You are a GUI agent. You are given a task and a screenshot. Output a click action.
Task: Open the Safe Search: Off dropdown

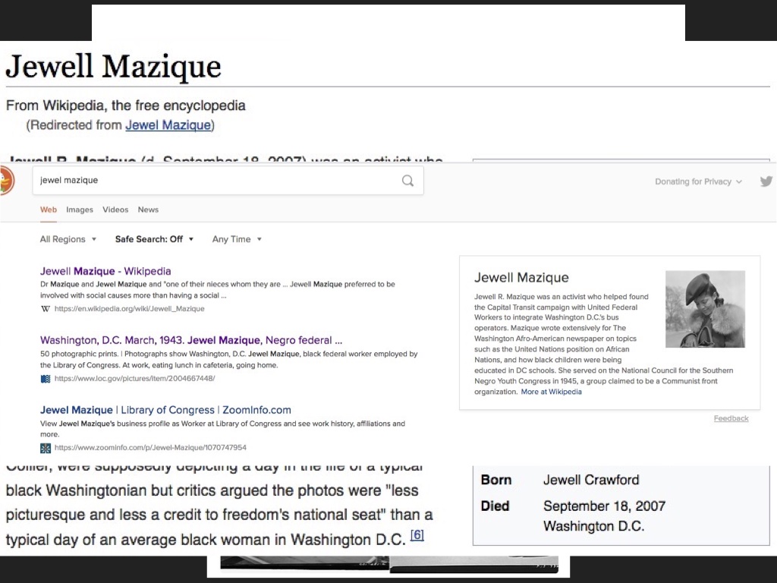[154, 239]
